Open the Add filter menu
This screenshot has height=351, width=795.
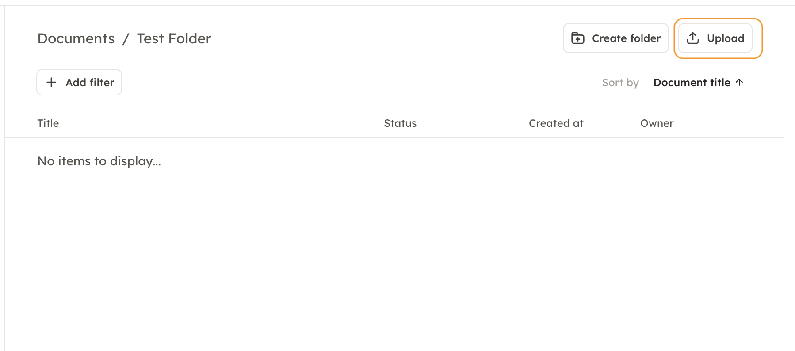pos(79,82)
